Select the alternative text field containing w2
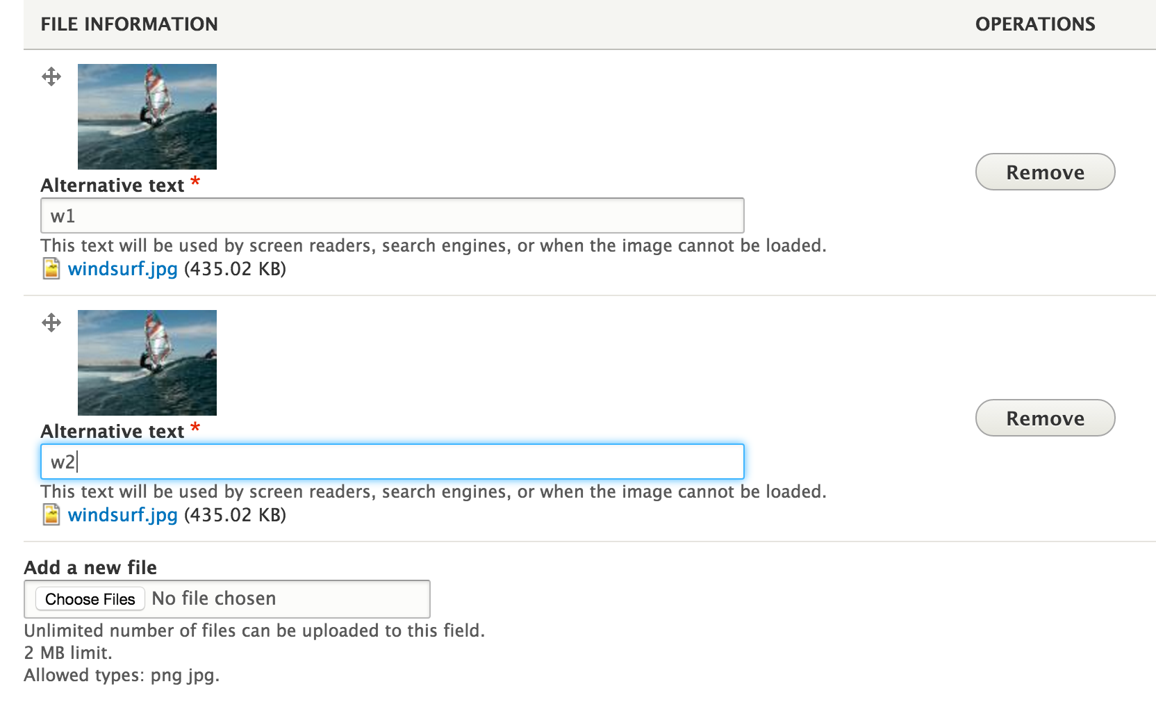The image size is (1156, 709). [x=392, y=462]
